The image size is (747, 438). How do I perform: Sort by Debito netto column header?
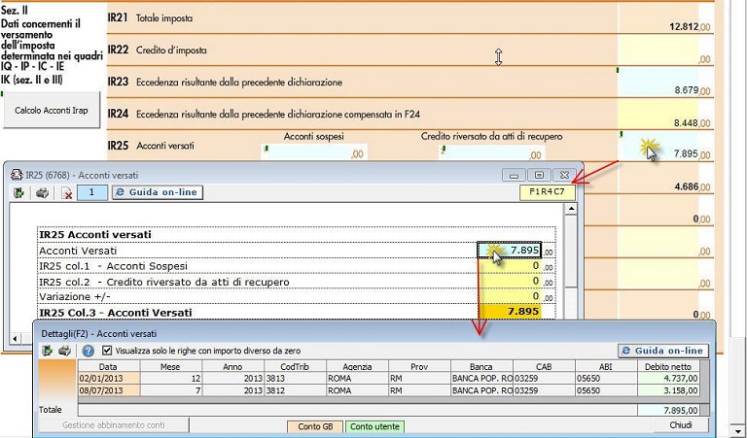point(668,366)
